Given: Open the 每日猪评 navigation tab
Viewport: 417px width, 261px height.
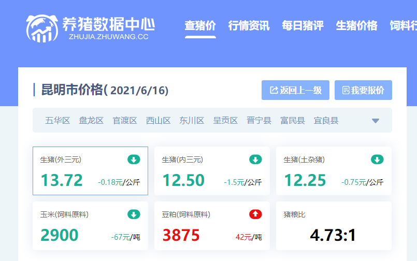Looking at the screenshot, I should pos(303,26).
